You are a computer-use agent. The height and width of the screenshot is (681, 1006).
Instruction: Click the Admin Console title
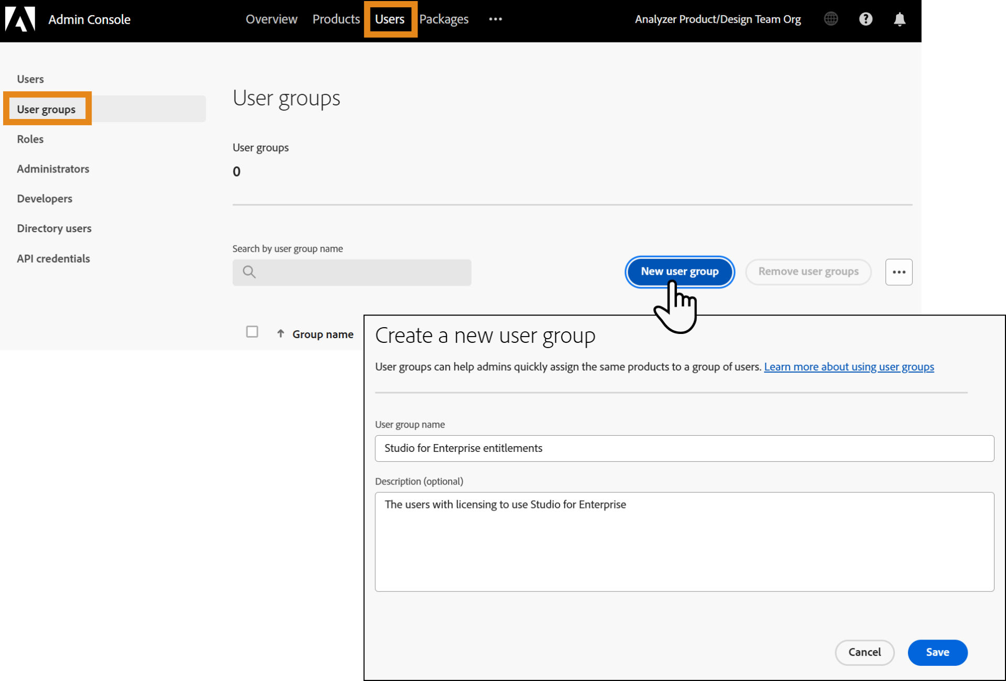tap(90, 19)
